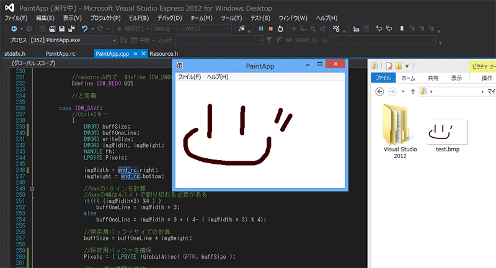Click the blue ファイル button in Explorer
This screenshot has height=268, width=496.
click(x=383, y=78)
